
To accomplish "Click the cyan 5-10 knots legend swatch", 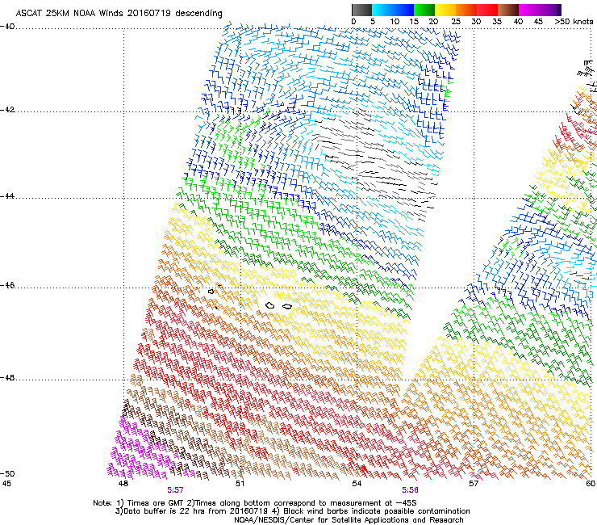I will [x=382, y=10].
